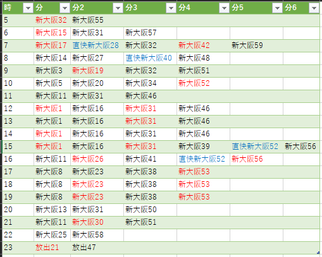Select red cell 新大阪32 in row 5
This screenshot has width=322, height=257.
coord(51,20)
